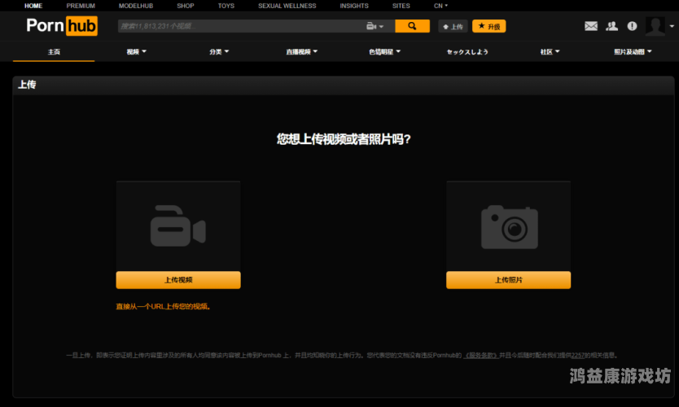Screen dimensions: 679x407
Task: Focus the video search input field
Action: (x=240, y=26)
